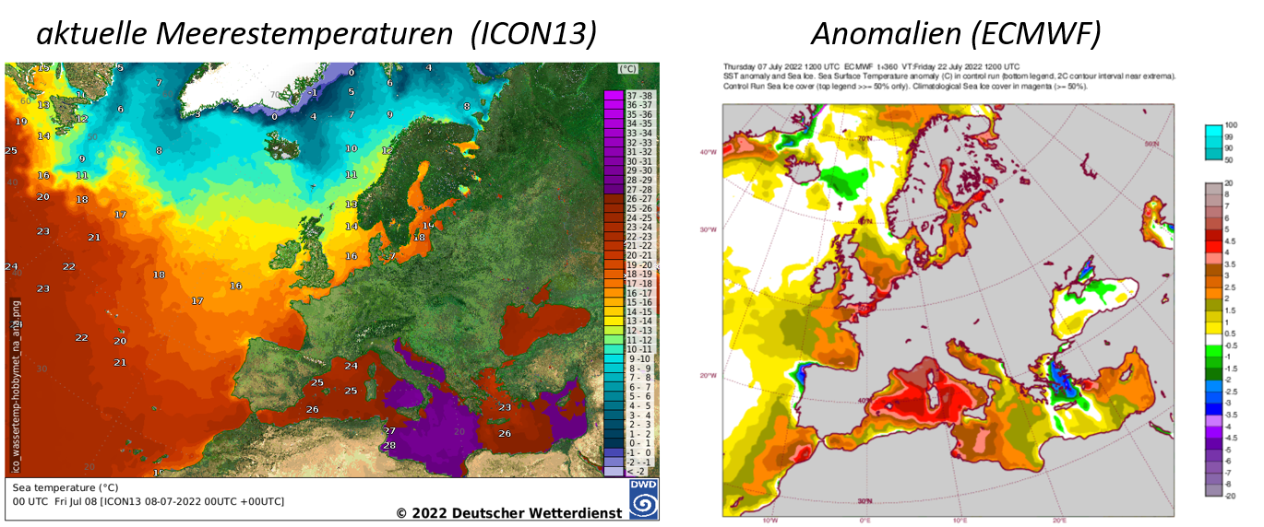The image size is (1264, 527).
Task: Click the '00 UTC Fri Jul 08' timestamp line
Action: pyautogui.click(x=148, y=501)
